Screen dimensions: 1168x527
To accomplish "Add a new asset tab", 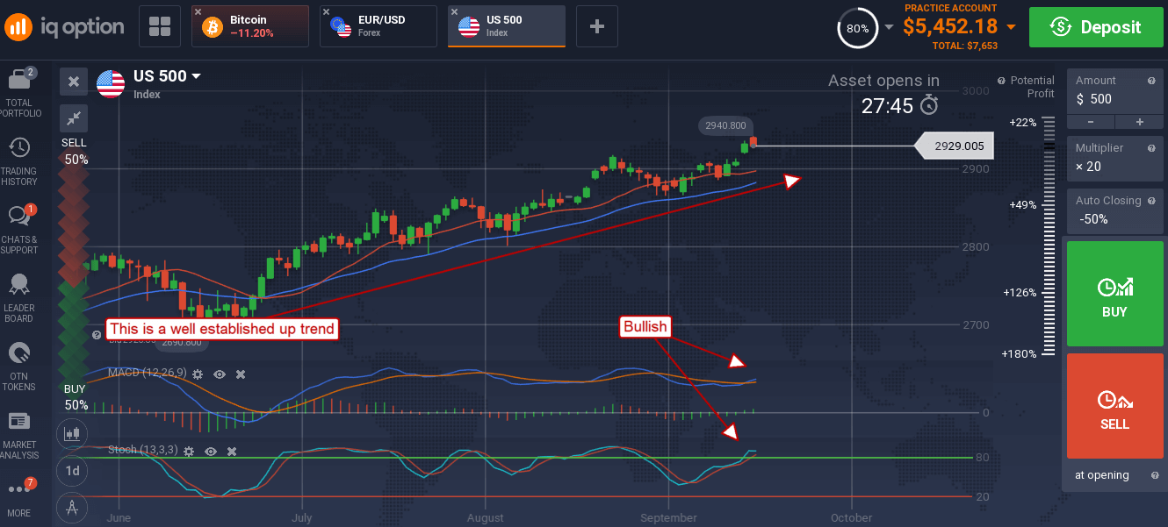I will tap(597, 26).
